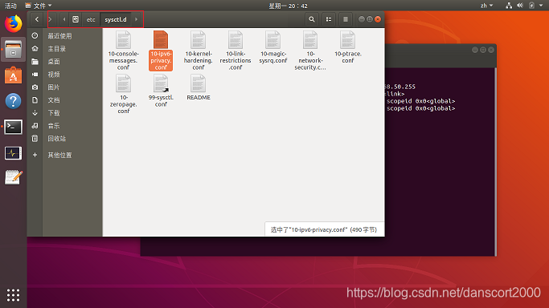Navigate to the etc folder in path bar
The width and height of the screenshot is (549, 308).
pos(91,19)
